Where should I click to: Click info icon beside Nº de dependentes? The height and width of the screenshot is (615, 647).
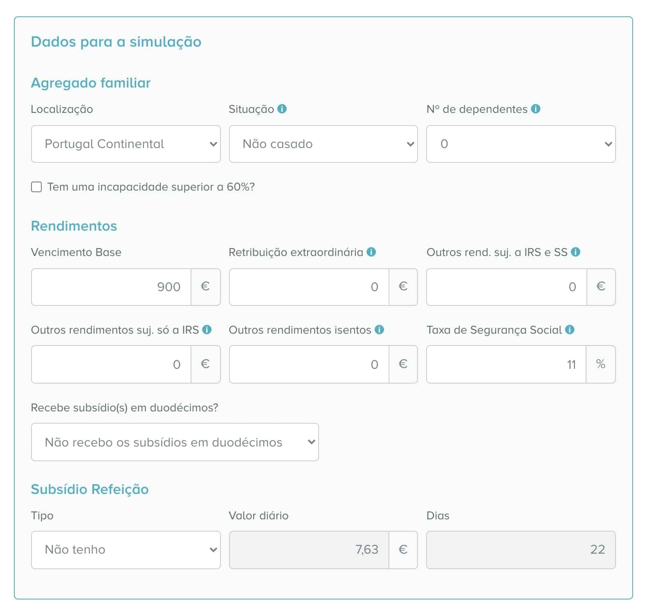point(535,109)
